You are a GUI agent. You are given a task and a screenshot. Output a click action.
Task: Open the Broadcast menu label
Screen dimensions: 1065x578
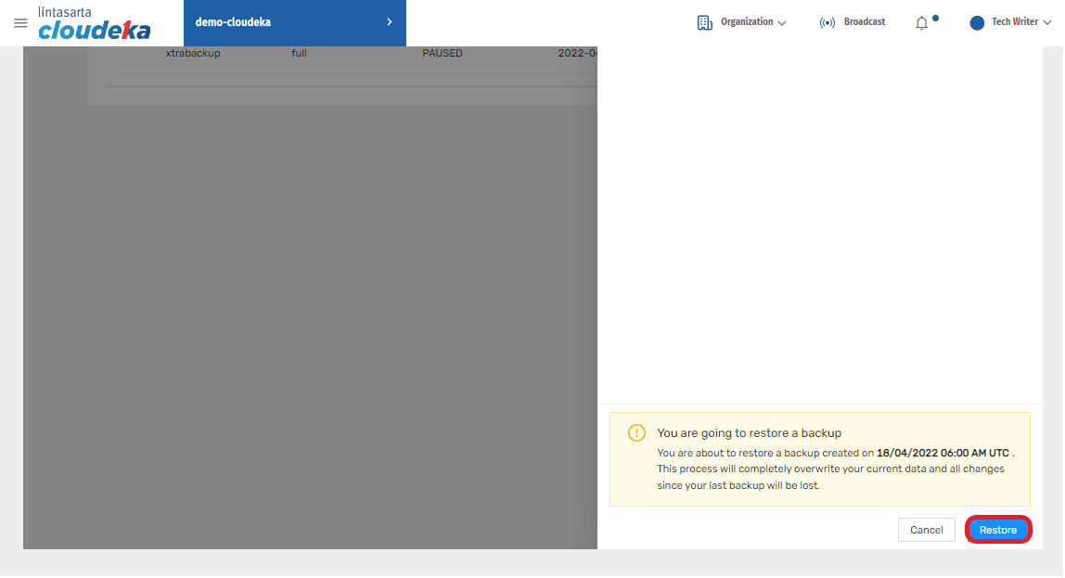pyautogui.click(x=864, y=22)
